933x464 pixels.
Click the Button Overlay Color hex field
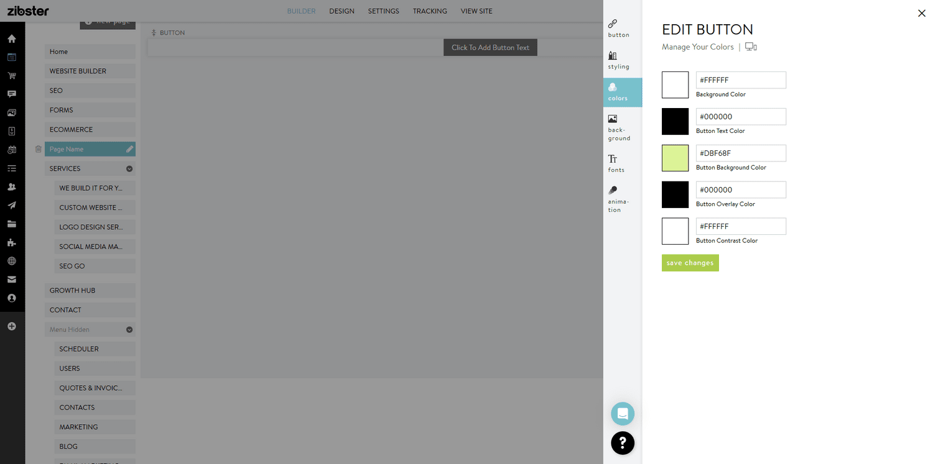741,189
